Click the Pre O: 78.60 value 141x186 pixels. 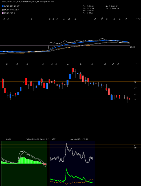coord(88,6)
